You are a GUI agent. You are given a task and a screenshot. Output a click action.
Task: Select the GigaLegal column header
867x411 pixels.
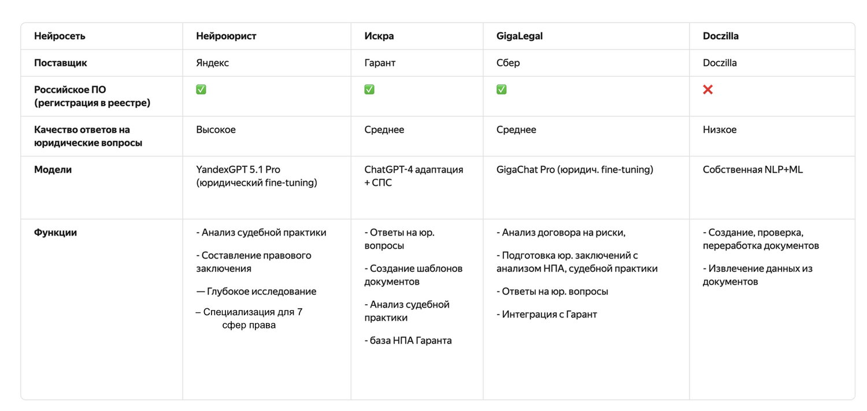[520, 36]
